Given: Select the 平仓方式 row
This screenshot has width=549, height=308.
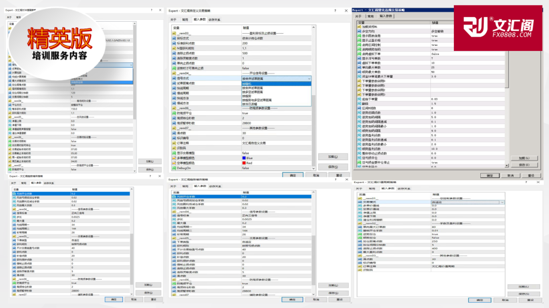Looking at the screenshot, I should pos(70,105).
